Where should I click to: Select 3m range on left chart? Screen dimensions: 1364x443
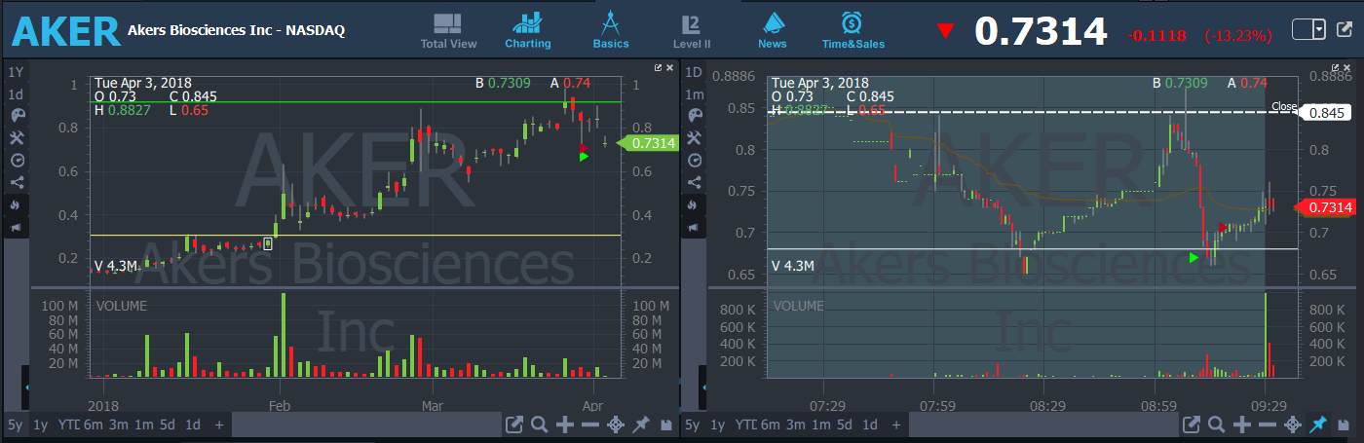118,425
